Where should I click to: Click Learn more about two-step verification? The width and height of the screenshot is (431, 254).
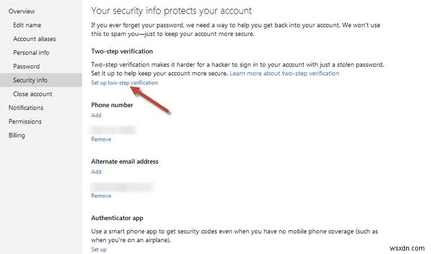click(x=285, y=73)
